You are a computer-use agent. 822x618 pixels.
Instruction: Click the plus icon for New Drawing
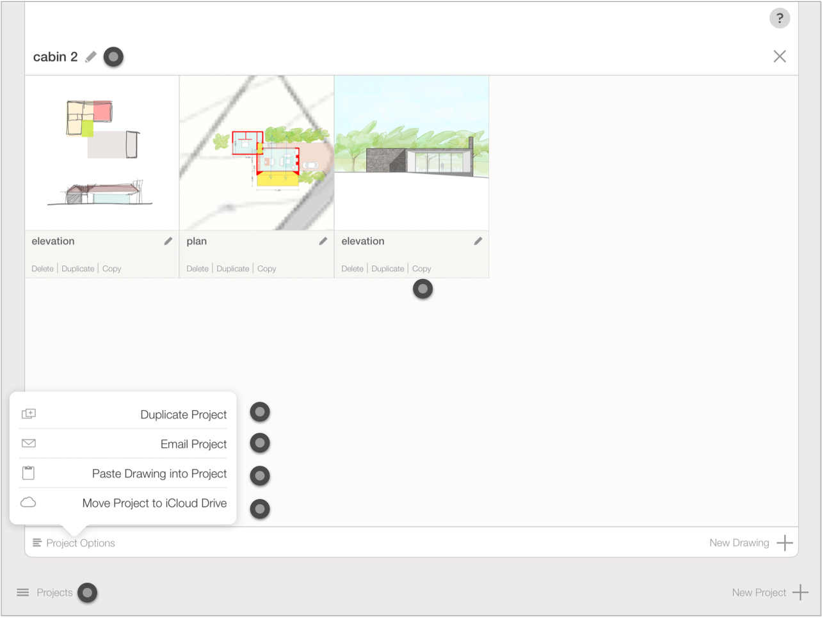(785, 543)
